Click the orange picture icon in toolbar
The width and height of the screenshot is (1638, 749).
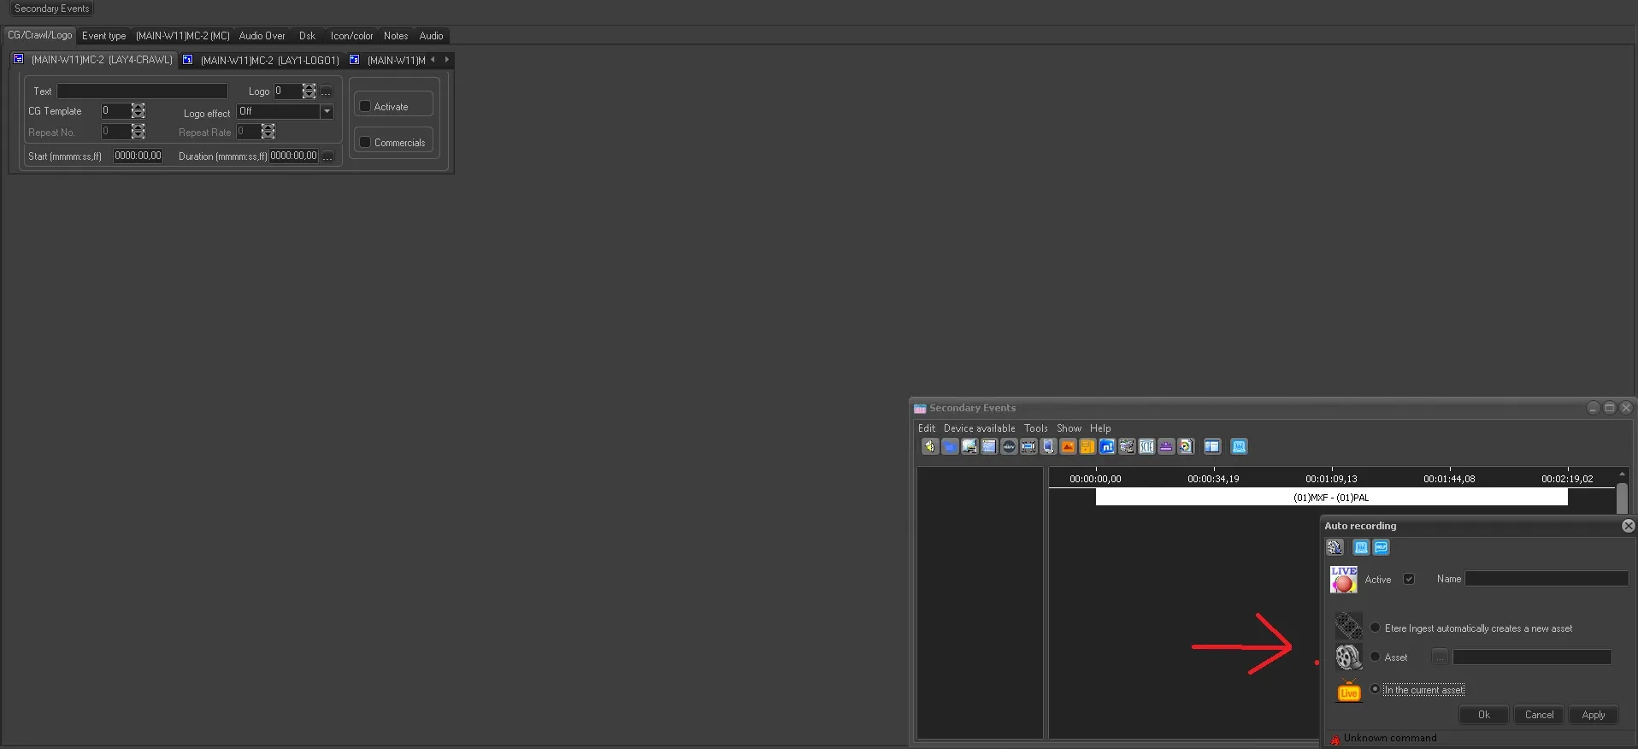click(x=1068, y=446)
